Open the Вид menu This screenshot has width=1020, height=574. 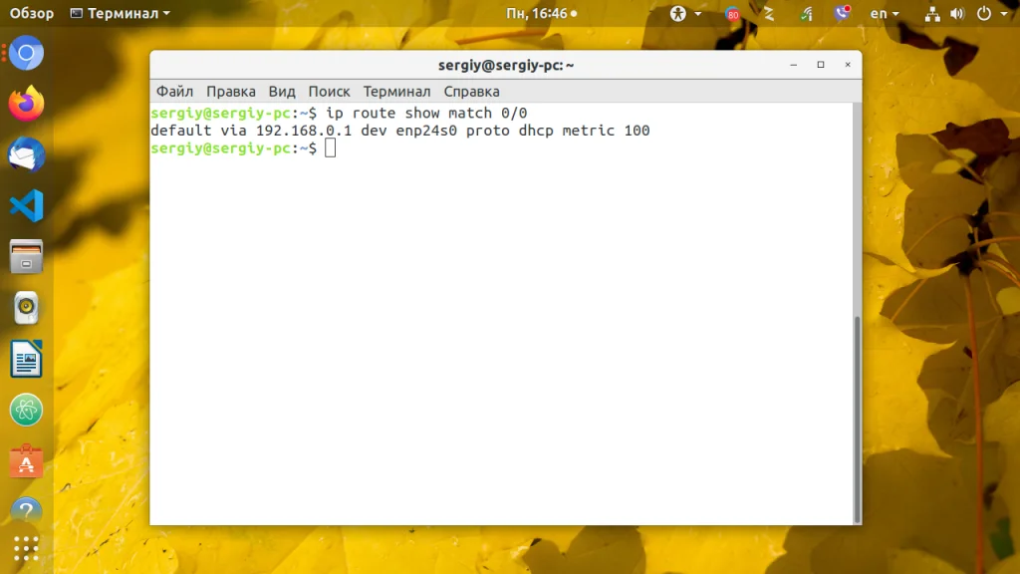282,92
